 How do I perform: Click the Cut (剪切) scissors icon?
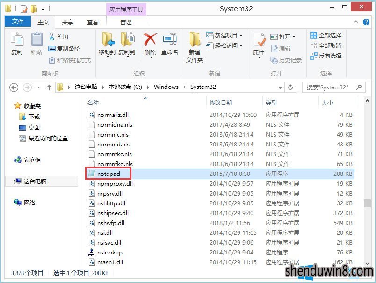pos(51,36)
